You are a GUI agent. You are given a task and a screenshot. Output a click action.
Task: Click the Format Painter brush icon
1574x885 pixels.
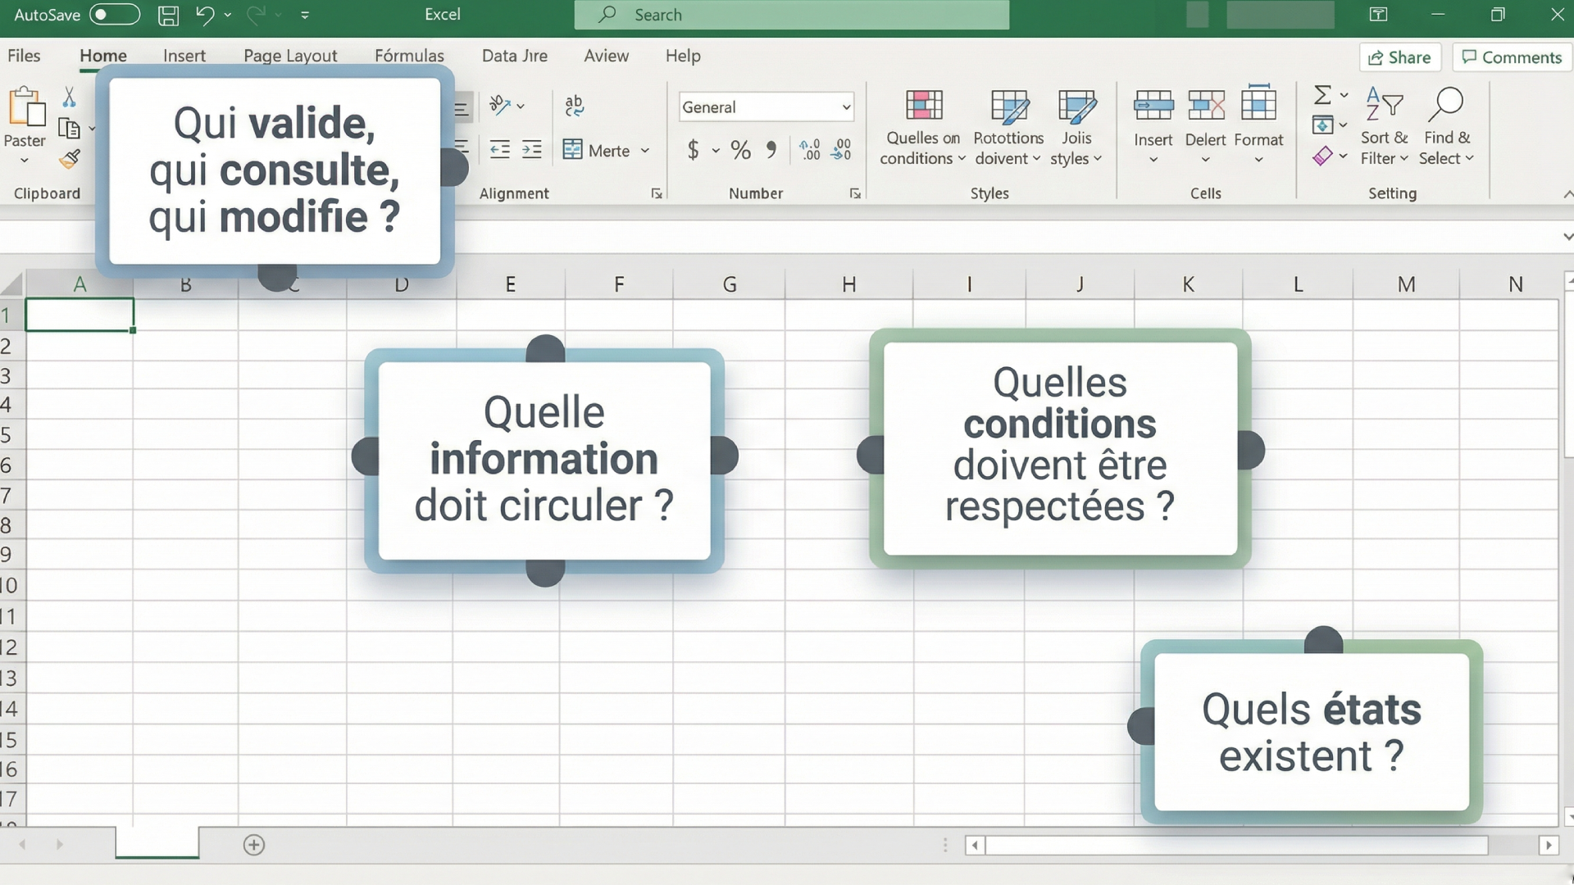(70, 159)
